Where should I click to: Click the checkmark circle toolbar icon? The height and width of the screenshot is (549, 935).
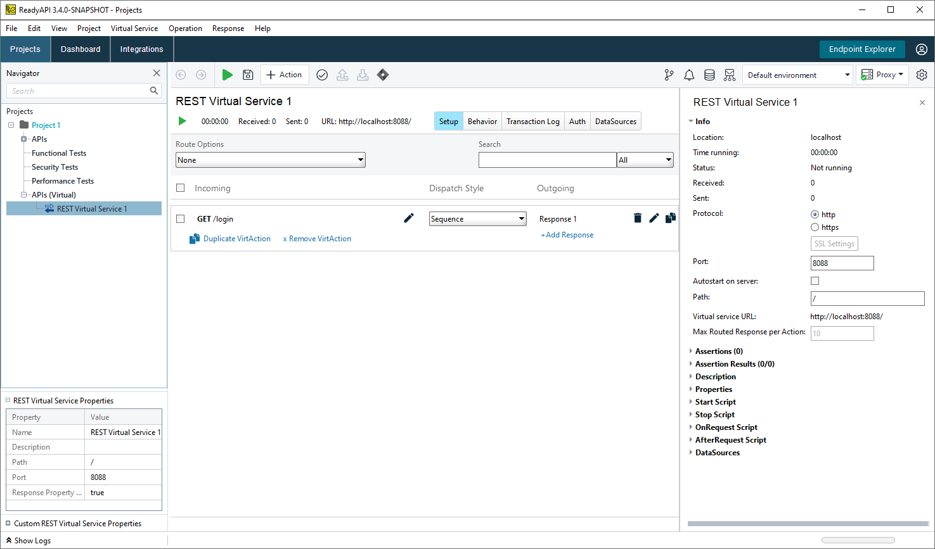pos(322,75)
